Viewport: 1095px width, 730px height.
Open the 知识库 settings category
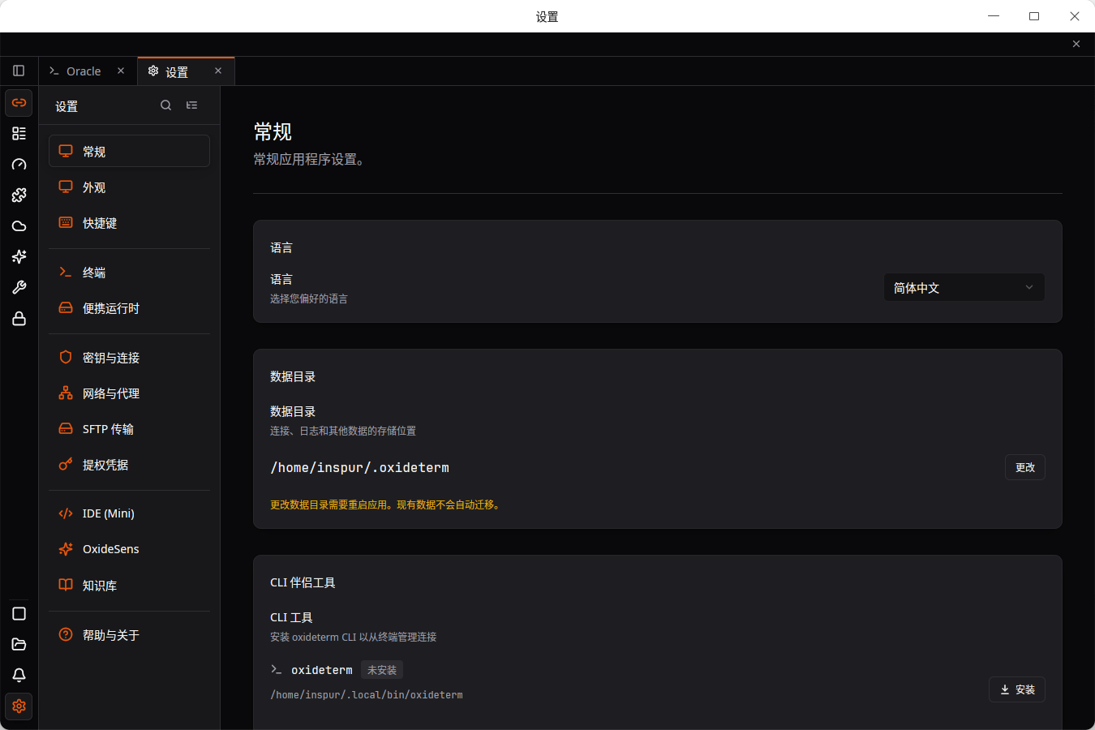[129, 585]
